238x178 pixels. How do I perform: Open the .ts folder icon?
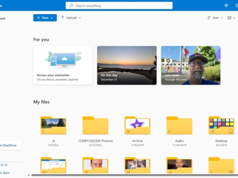click(53, 125)
